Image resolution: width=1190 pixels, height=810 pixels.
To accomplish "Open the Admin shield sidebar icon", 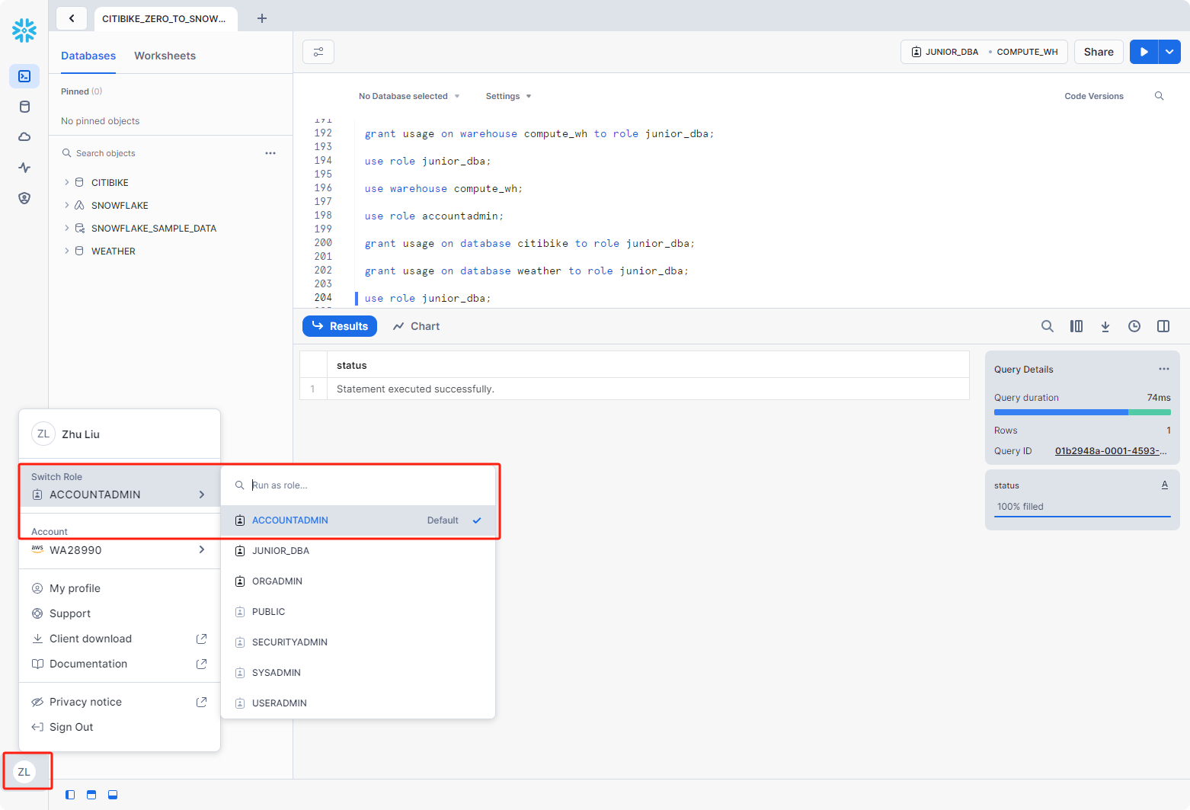I will click(x=24, y=198).
